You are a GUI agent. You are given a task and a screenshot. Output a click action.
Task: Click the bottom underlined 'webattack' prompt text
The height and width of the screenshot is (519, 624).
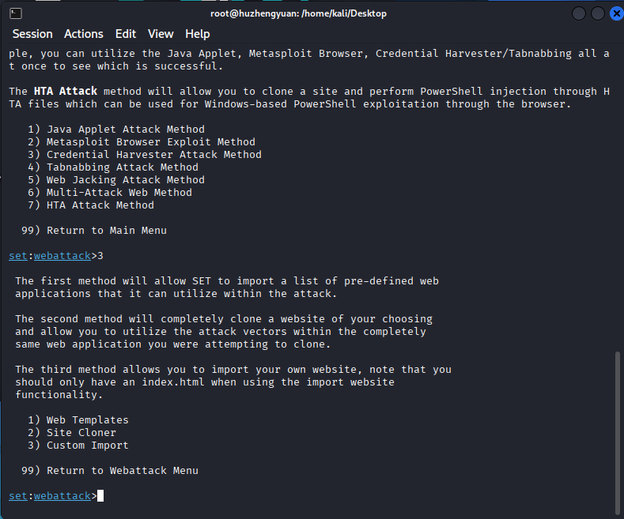[x=62, y=496]
